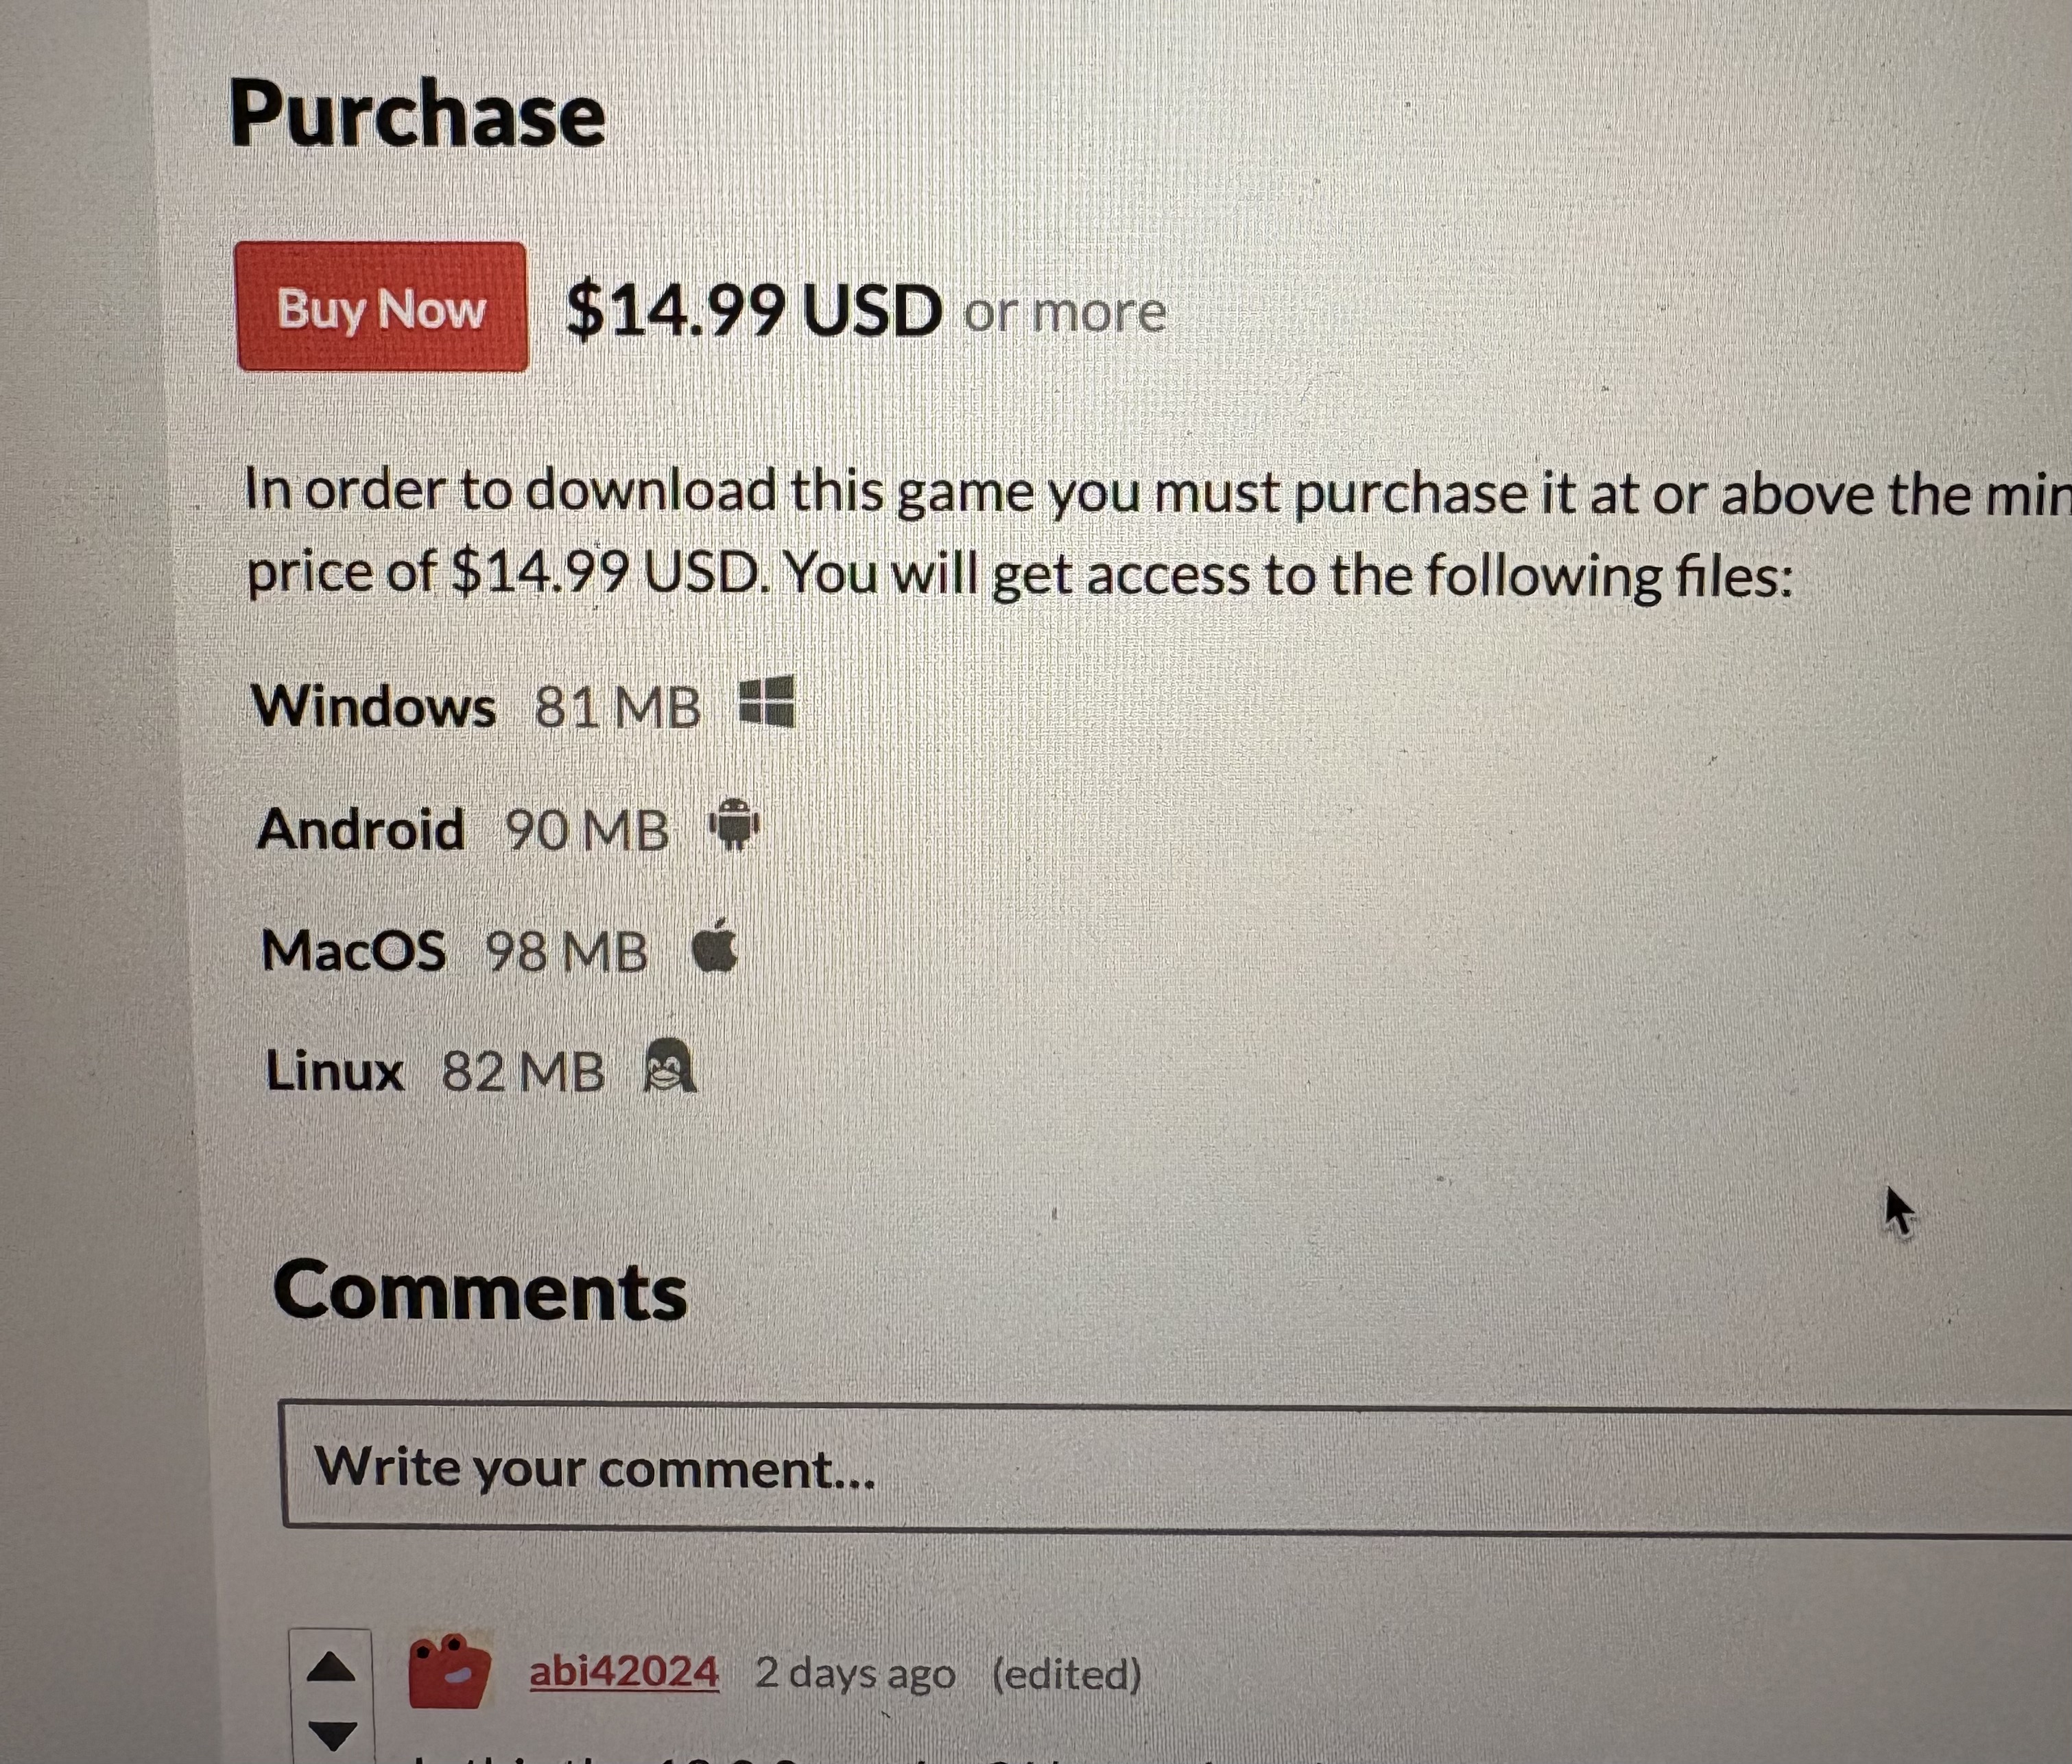Click the Windows file name
Image resolution: width=2072 pixels, height=1764 pixels.
374,706
